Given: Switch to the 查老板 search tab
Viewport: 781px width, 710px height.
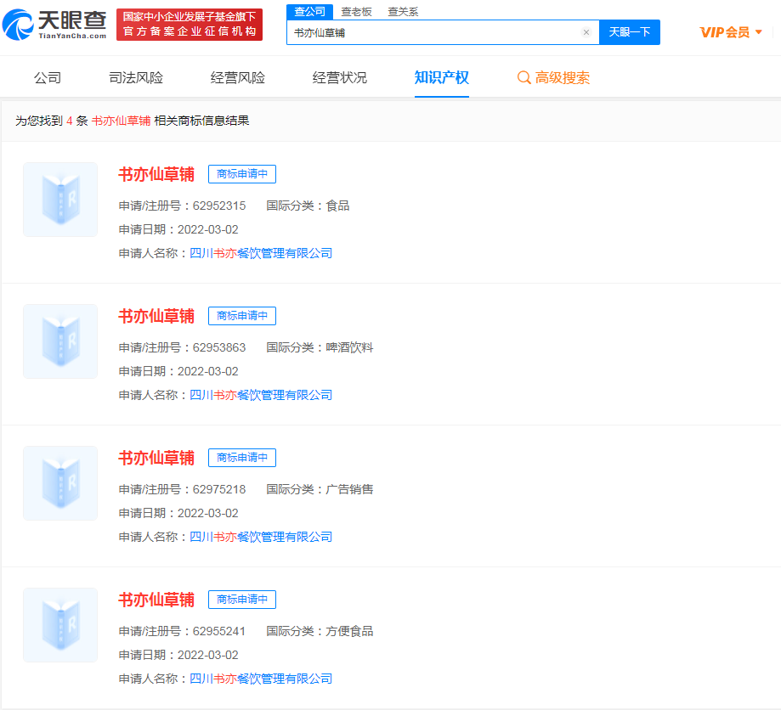Looking at the screenshot, I should click(357, 11).
